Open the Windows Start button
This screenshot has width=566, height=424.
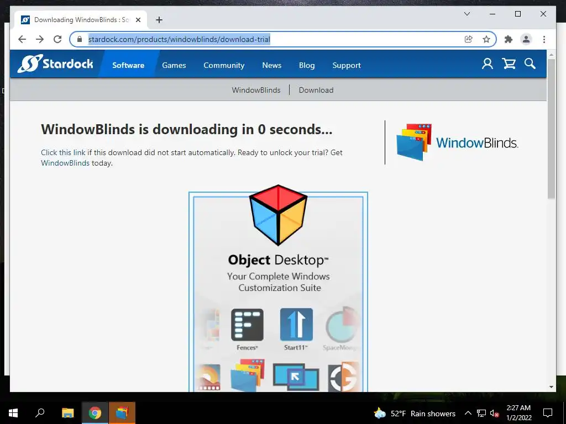pyautogui.click(x=13, y=413)
